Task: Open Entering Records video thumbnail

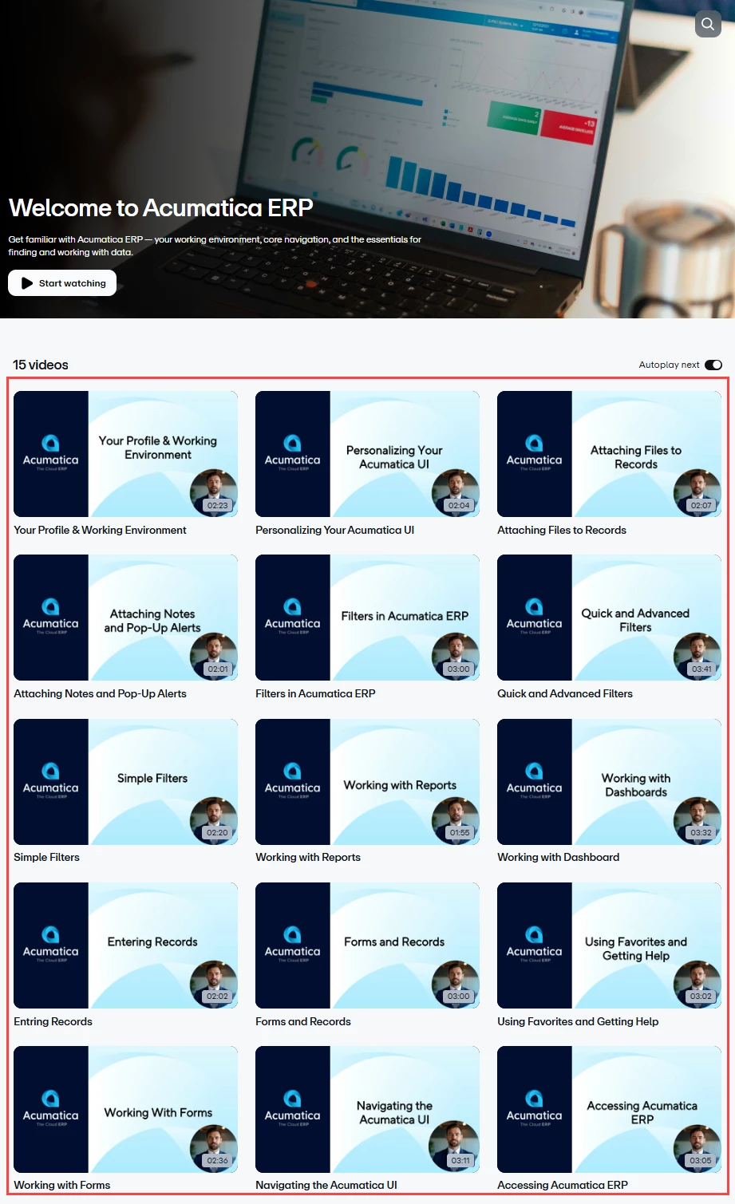Action: pyautogui.click(x=125, y=945)
